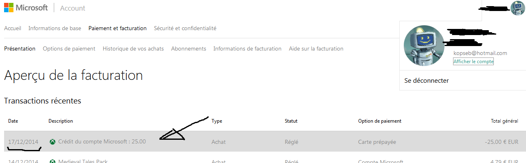Viewport: 526px width, 163px height.
Task: Open Sécurité et confidentialité section
Action: (185, 28)
